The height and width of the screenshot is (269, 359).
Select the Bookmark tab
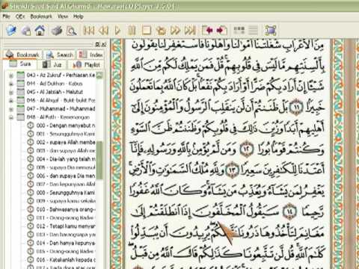click(22, 55)
